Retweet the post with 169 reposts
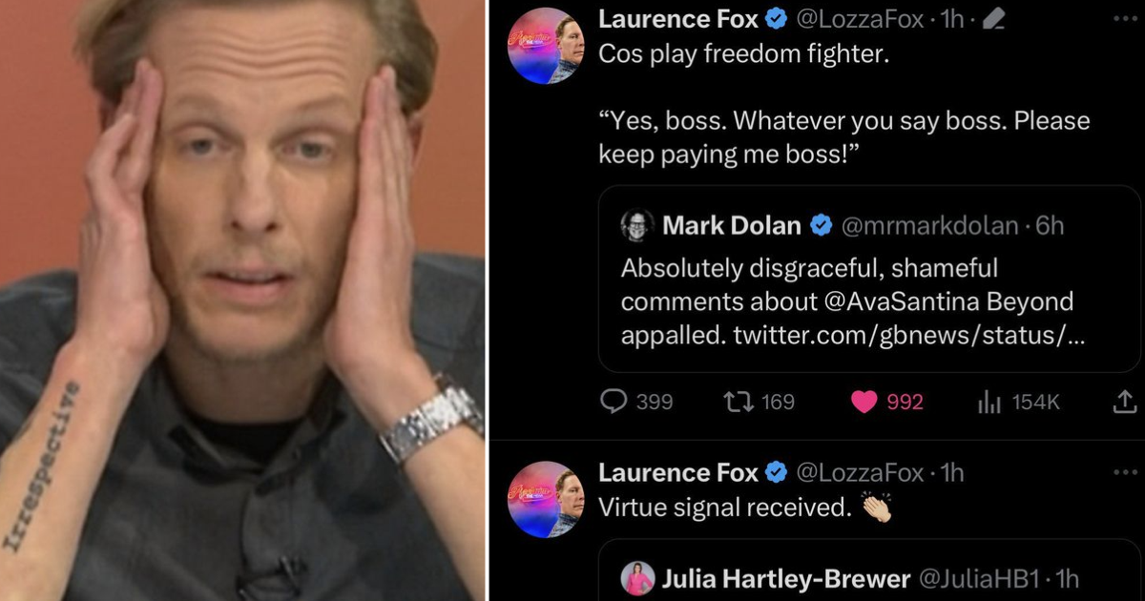This screenshot has width=1145, height=601. [x=759, y=402]
